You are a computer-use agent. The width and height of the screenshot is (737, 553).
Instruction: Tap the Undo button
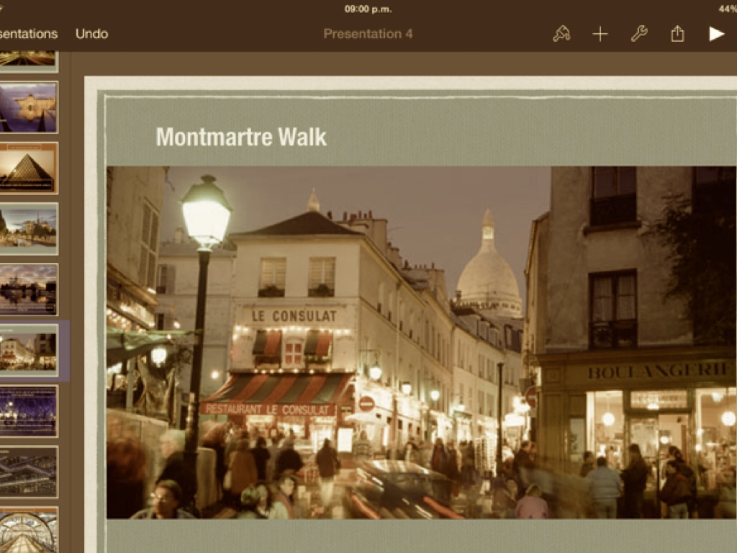click(x=91, y=34)
